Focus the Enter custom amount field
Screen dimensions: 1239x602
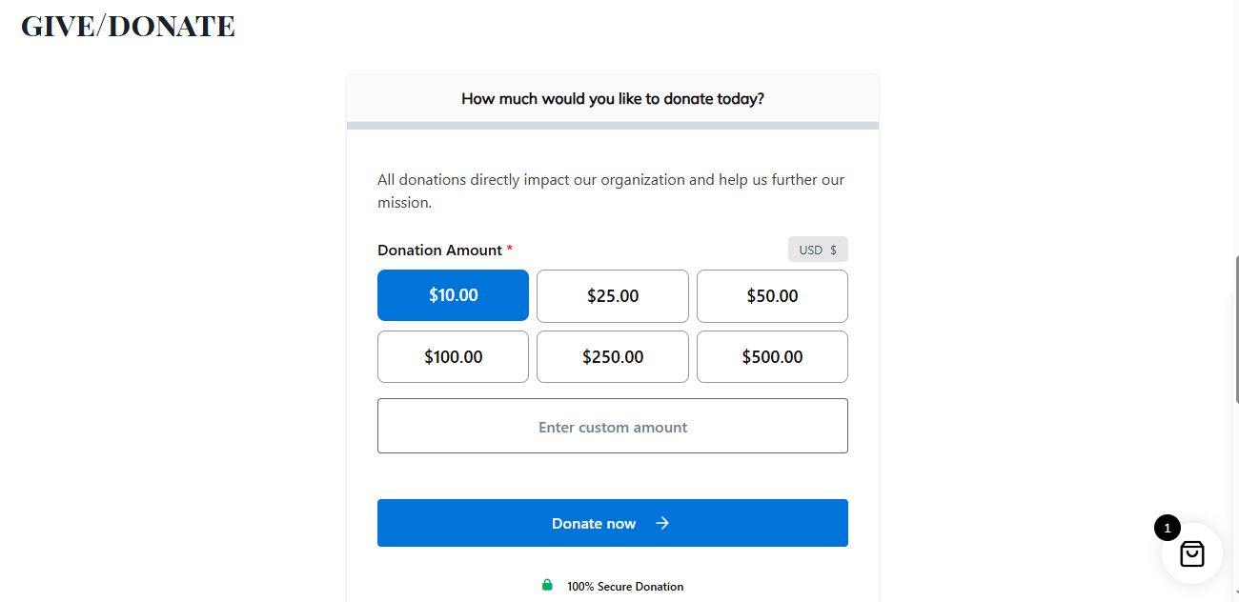[x=612, y=427]
